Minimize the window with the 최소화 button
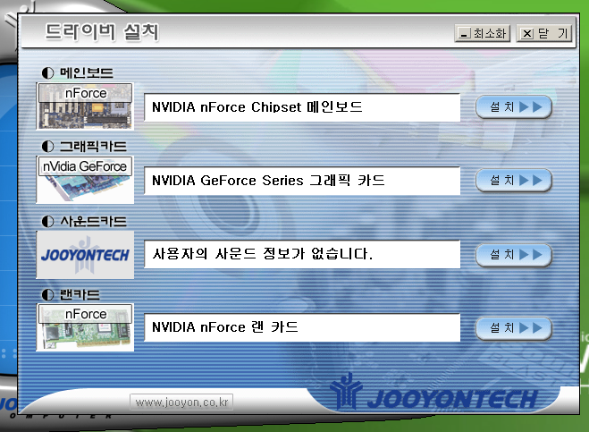 [483, 33]
